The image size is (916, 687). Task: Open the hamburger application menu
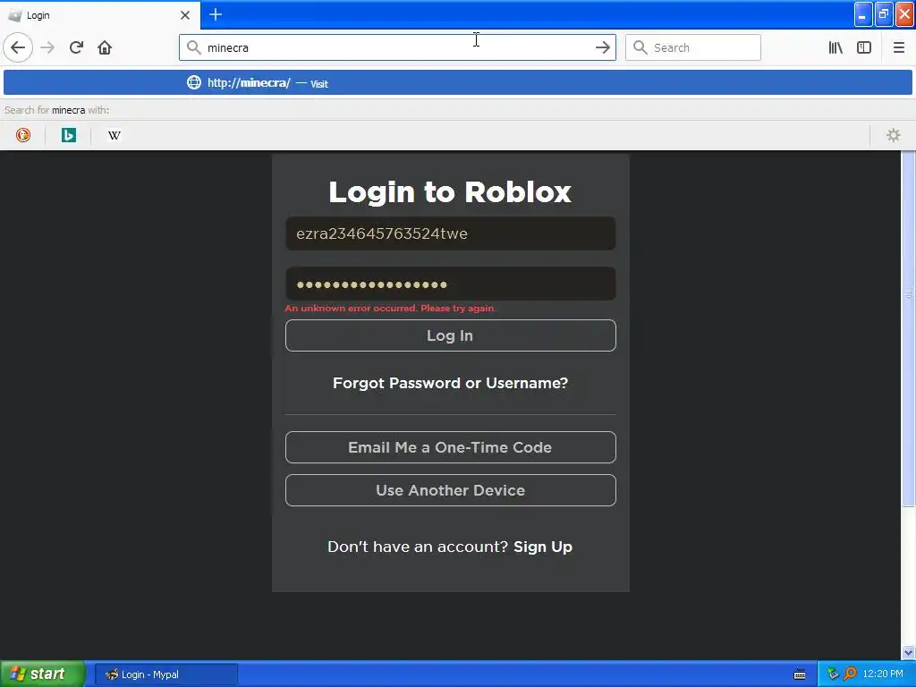898,48
